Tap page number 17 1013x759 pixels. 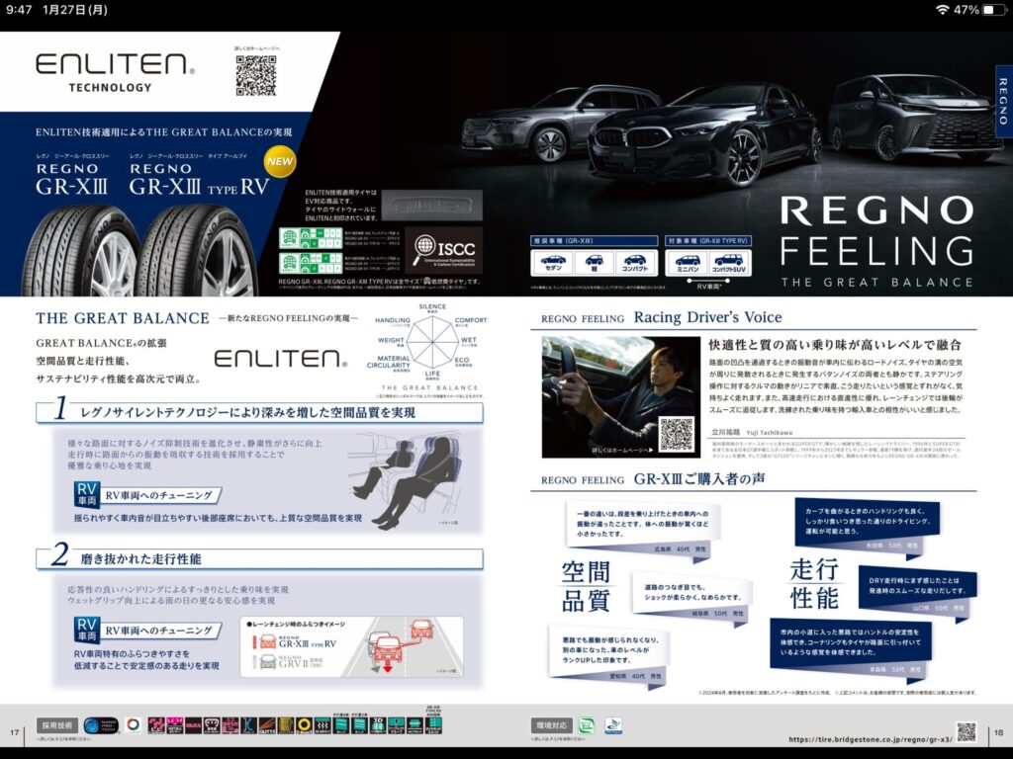14,732
